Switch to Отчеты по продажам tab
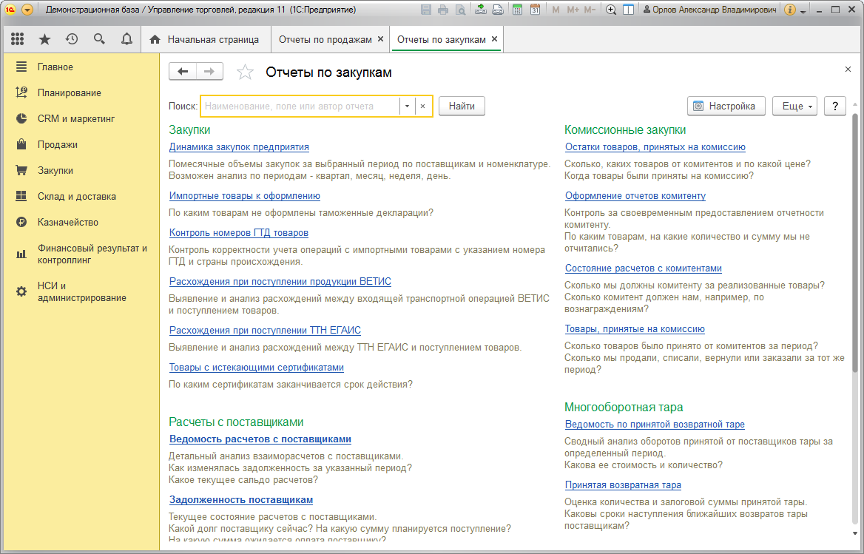Viewport: 864px width, 554px height. click(x=325, y=40)
